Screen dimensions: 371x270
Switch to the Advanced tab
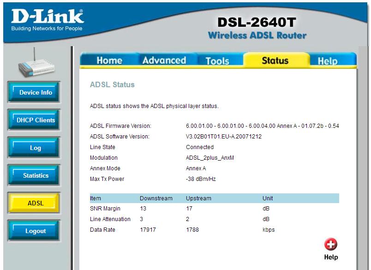pos(164,60)
